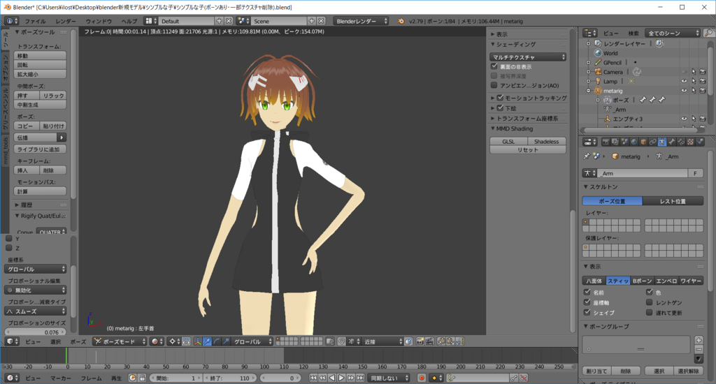Click the 終了 end frame field
This screenshot has height=384, width=716.
coord(230,378)
